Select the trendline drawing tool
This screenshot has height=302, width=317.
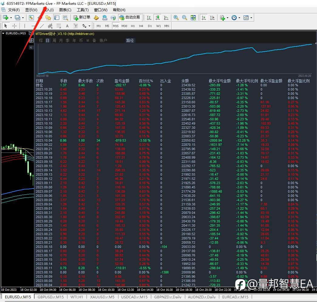coord(42,26)
